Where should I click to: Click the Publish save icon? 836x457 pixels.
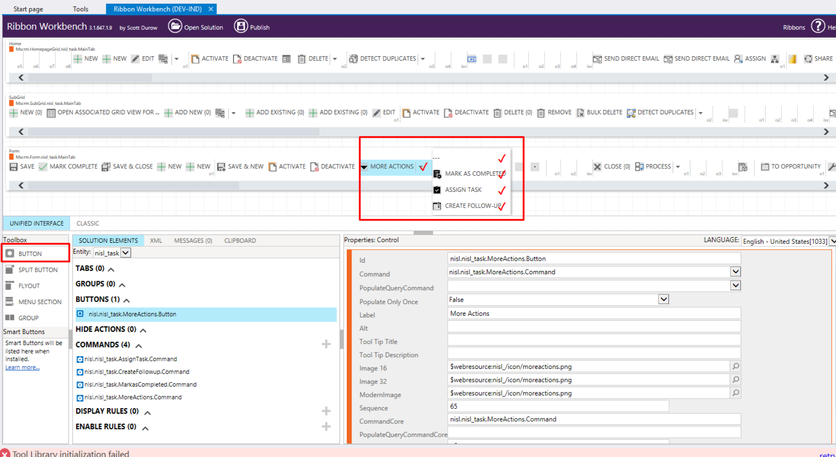240,26
